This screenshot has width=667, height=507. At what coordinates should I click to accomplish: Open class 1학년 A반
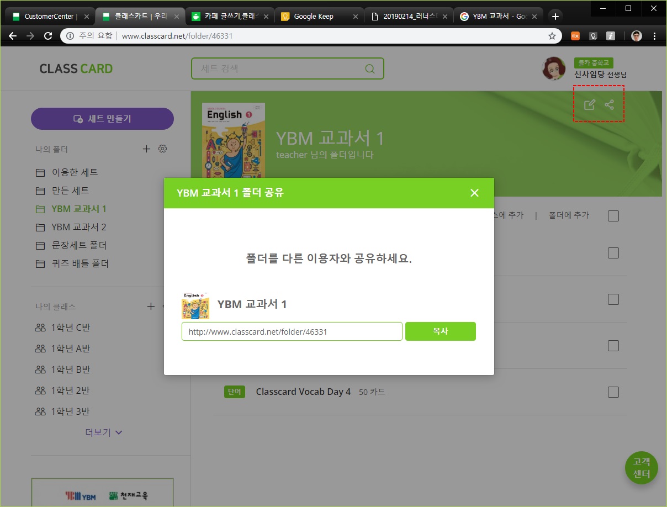[x=70, y=348]
